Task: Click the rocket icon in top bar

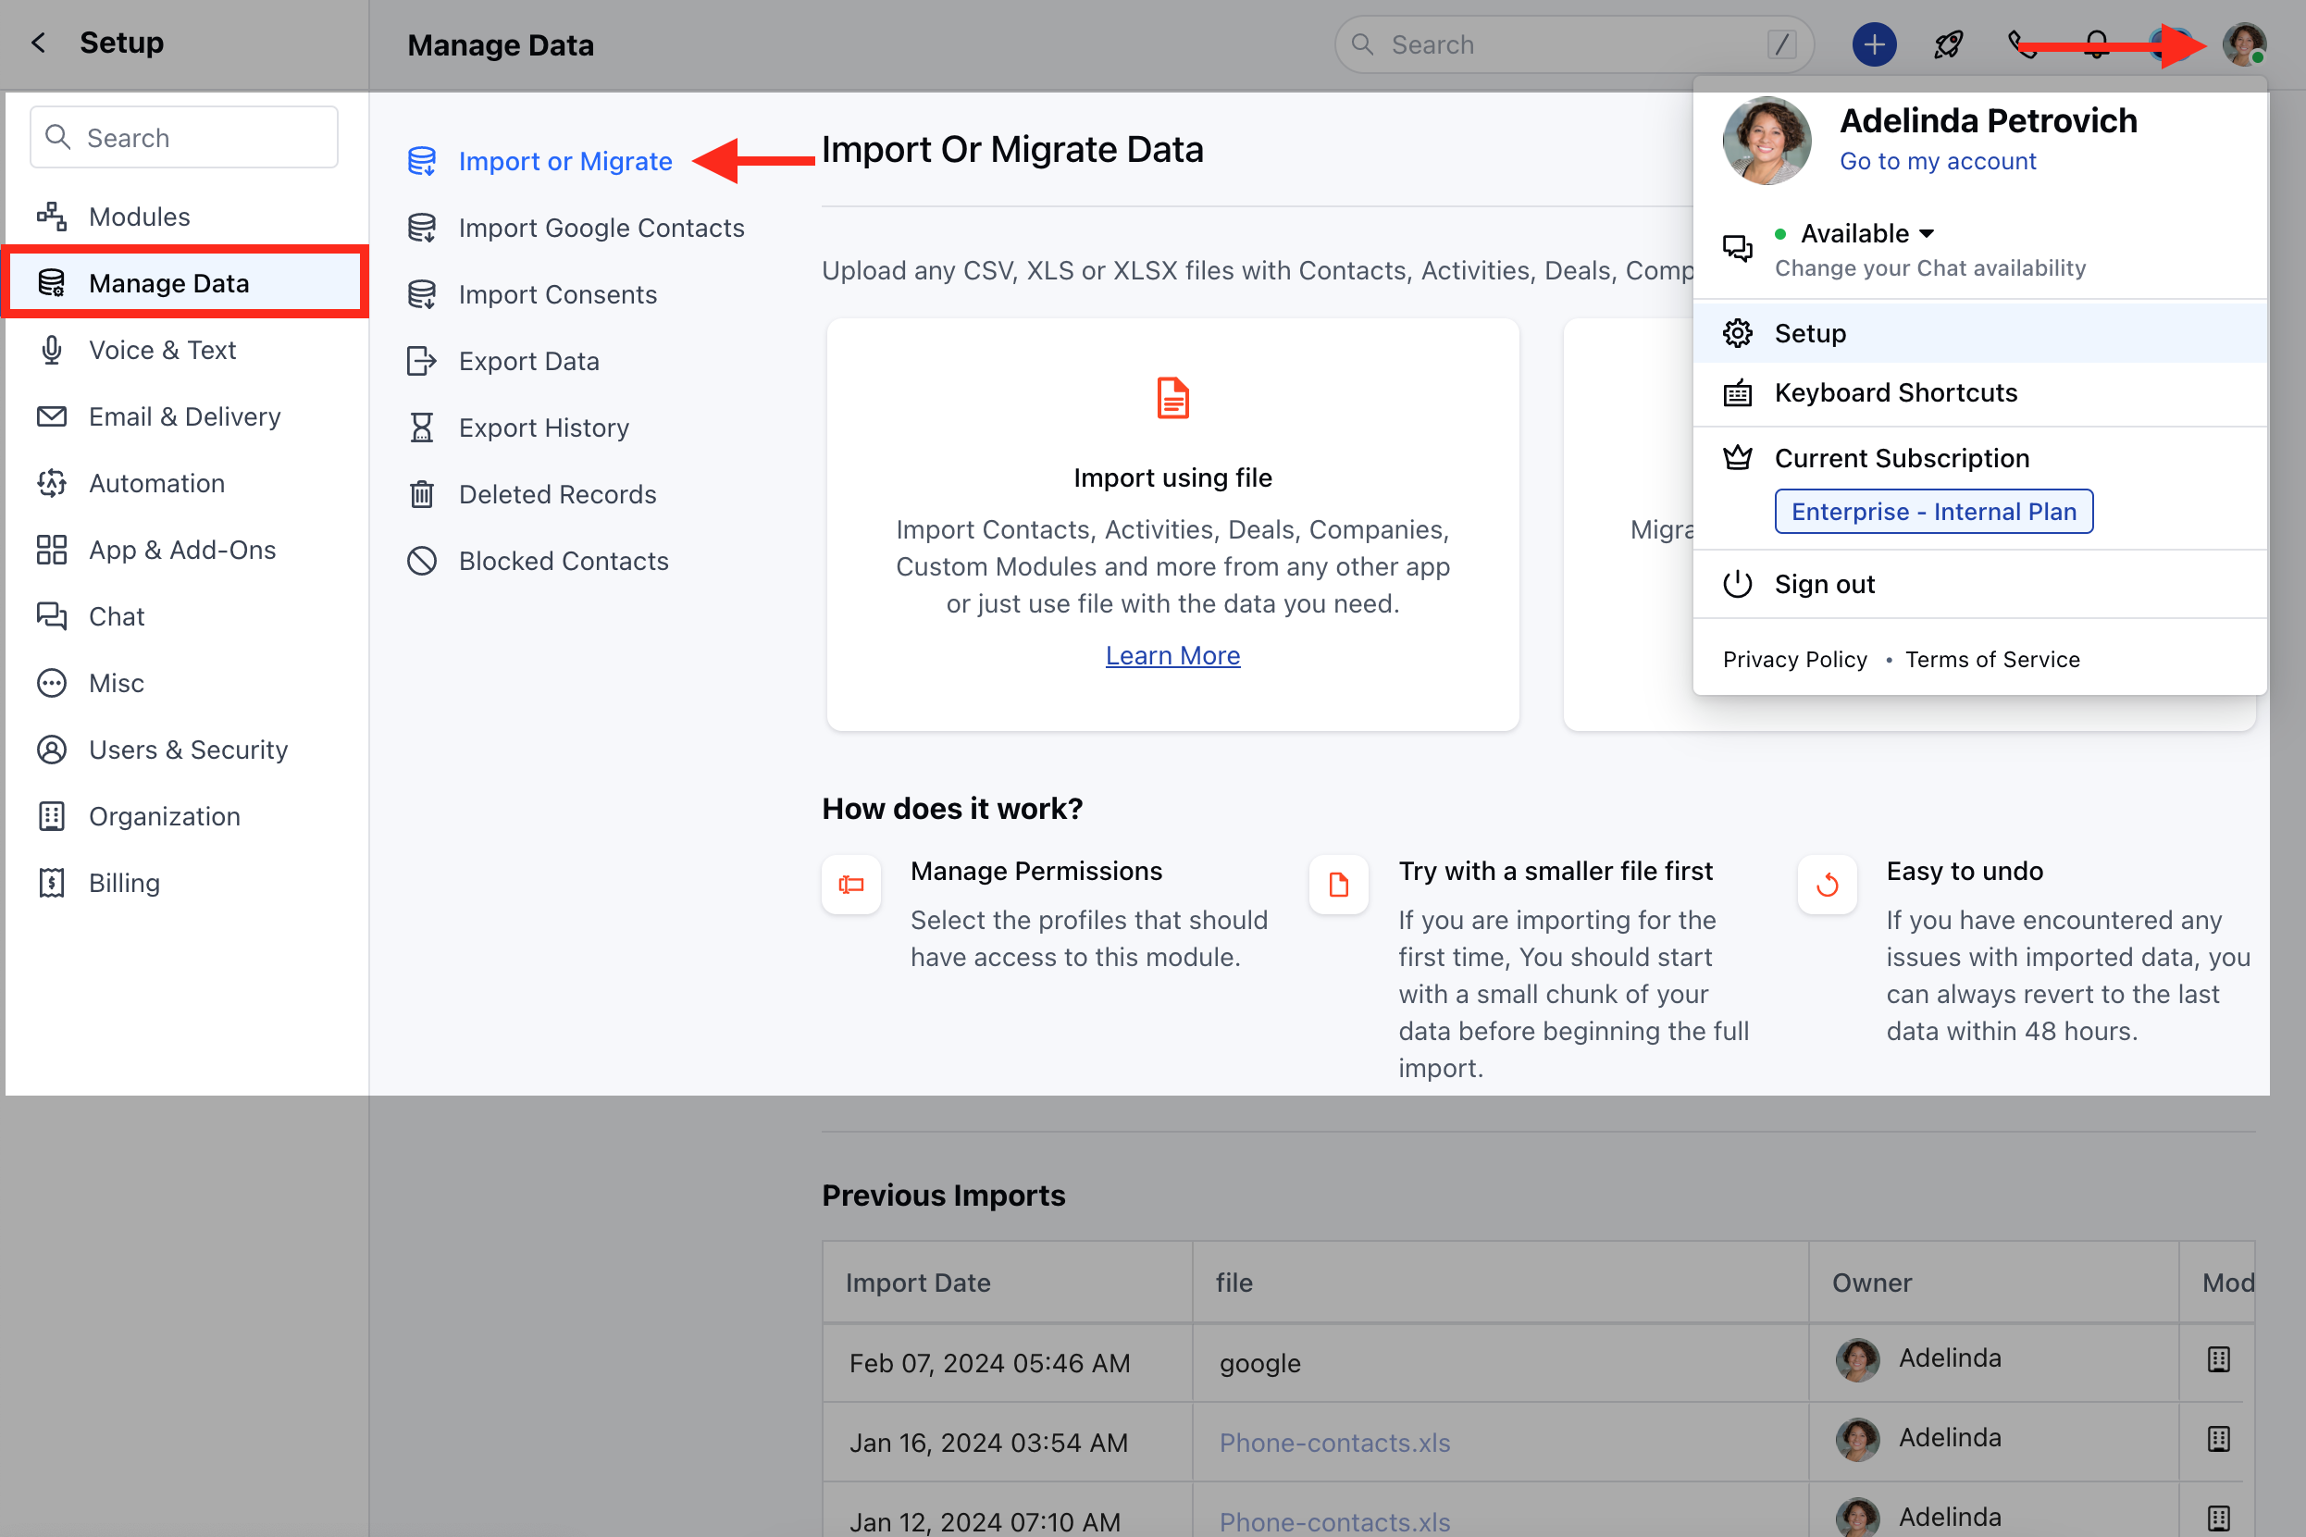Action: pyautogui.click(x=1947, y=45)
